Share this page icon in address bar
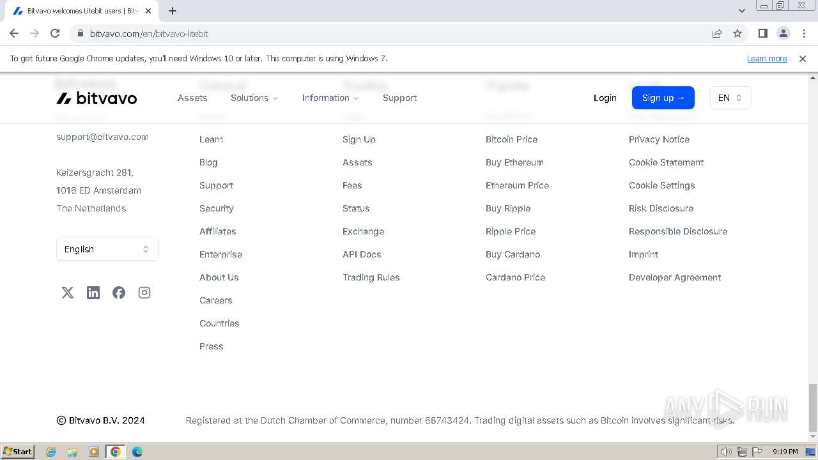This screenshot has width=818, height=460. click(717, 33)
